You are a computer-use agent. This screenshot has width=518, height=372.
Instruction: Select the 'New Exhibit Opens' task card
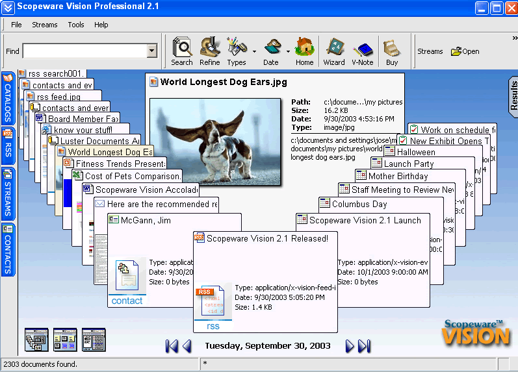click(x=444, y=141)
